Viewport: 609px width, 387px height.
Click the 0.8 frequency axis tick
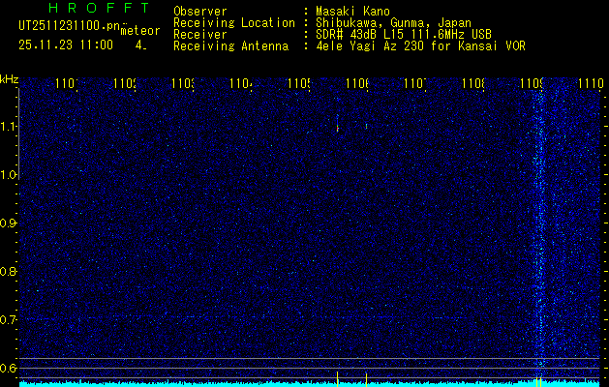pyautogui.click(x=9, y=272)
